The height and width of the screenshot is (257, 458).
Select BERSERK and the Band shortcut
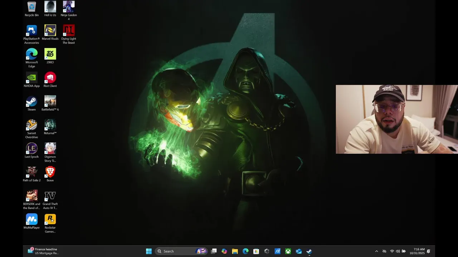31,200
